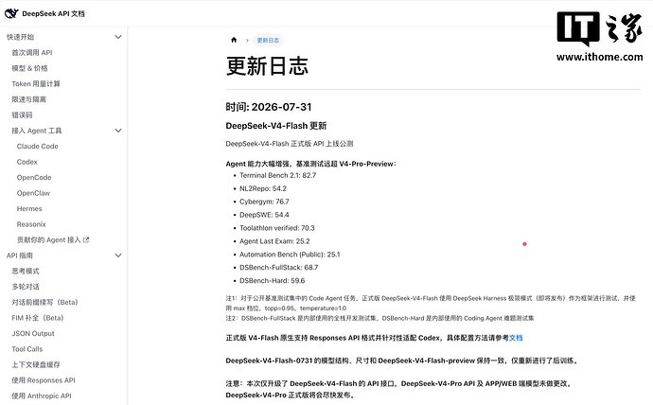This screenshot has height=405, width=653.
Task: Click the 更新日志 page heading
Action: click(267, 66)
